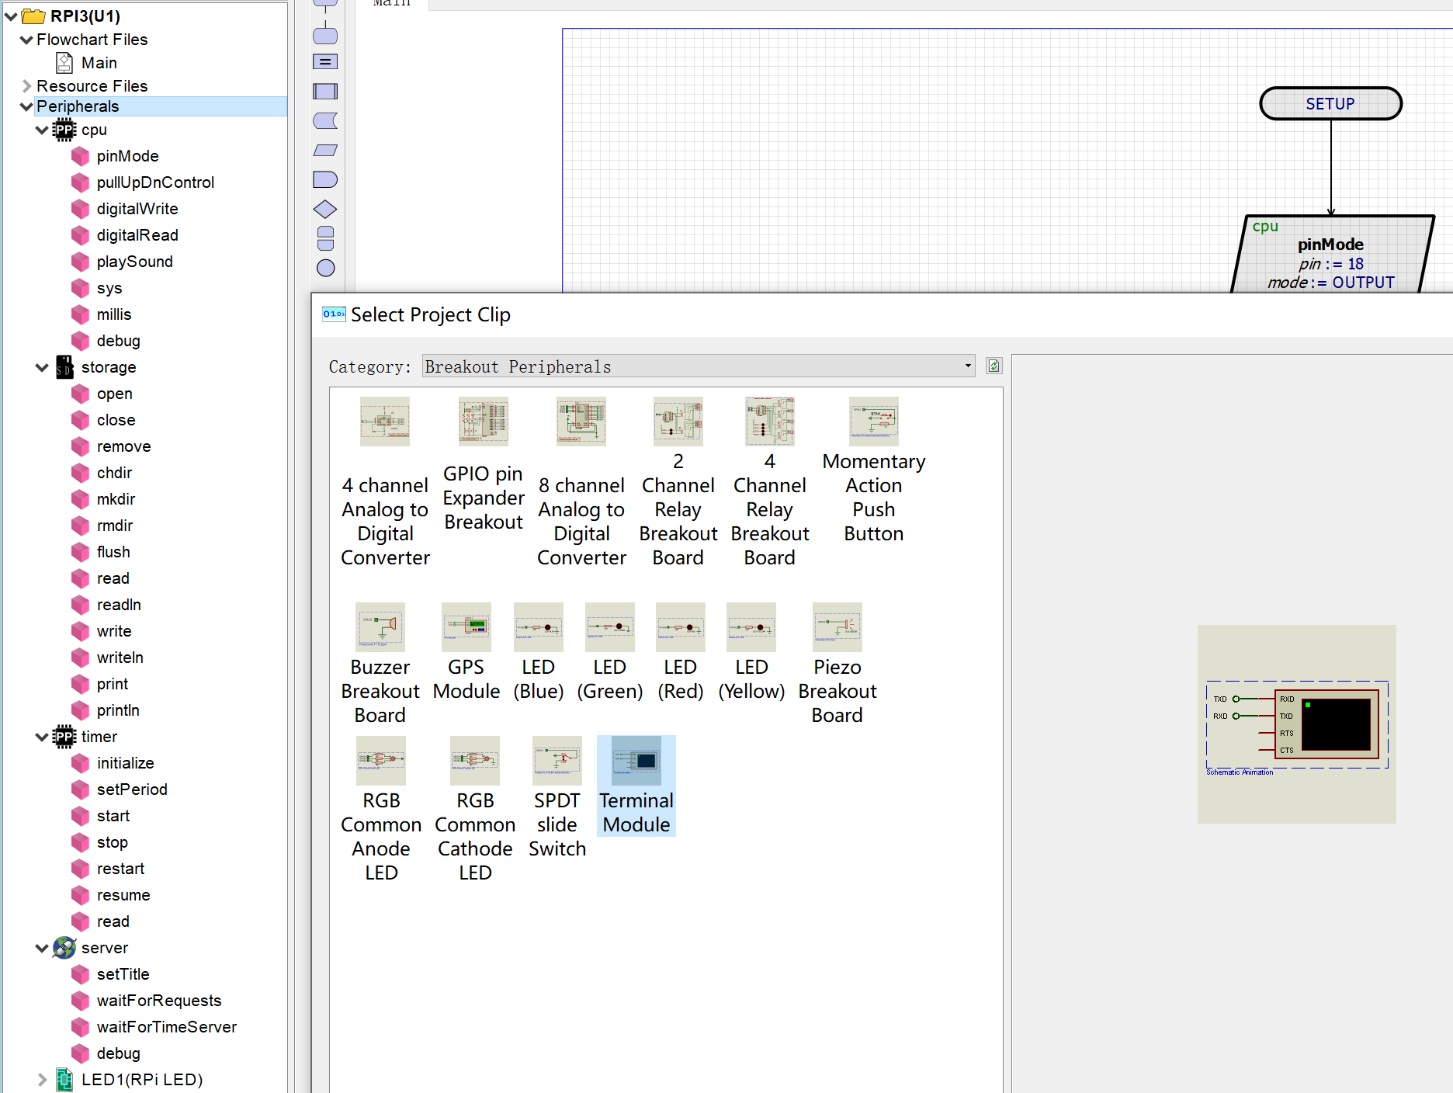This screenshot has height=1093, width=1453.
Task: Switch to the Main flowchart tab
Action: coord(393,4)
